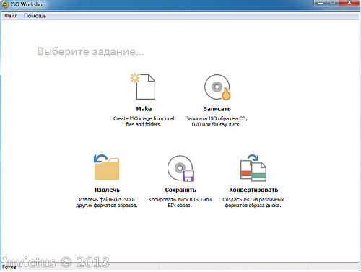Click the burn disc flame icon
Image resolution: width=361 pixels, height=272 pixels.
[x=217, y=87]
